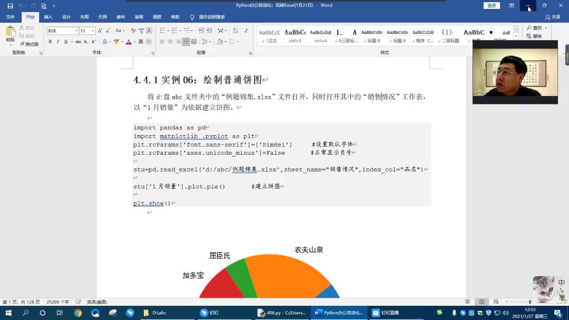This screenshot has width=569, height=320.
Task: Click the 操作说明搜索 search box
Action: pos(208,17)
